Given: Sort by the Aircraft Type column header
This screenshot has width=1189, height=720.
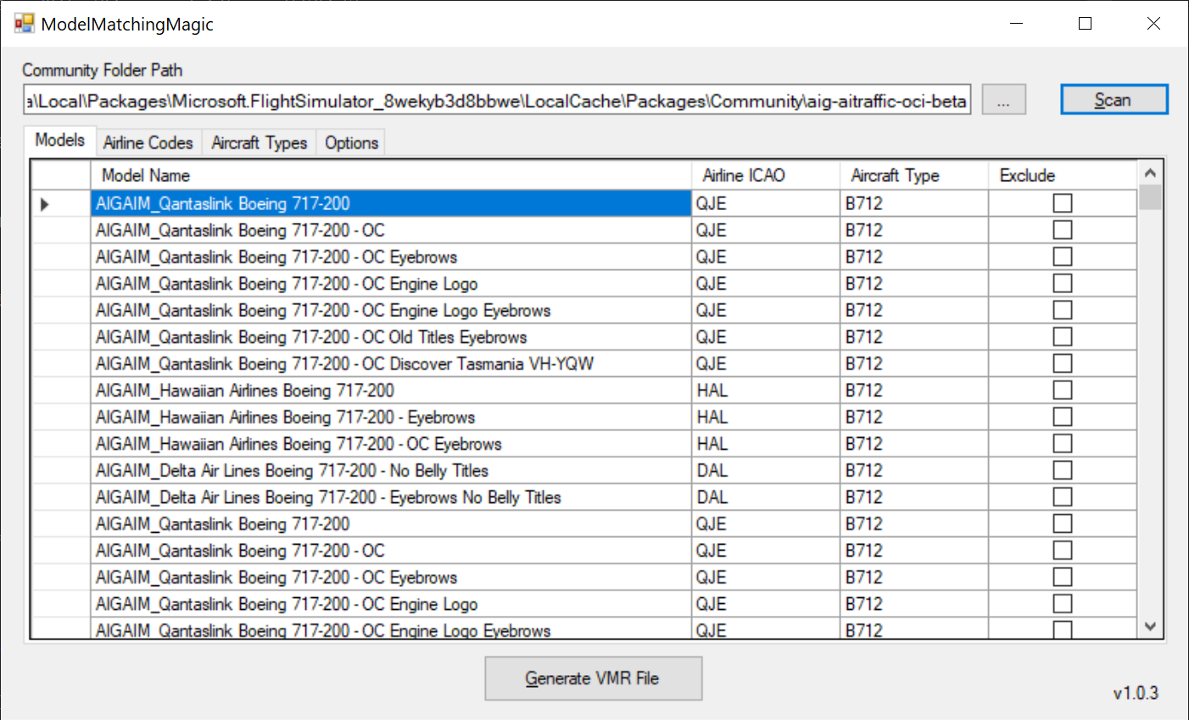Looking at the screenshot, I should 914,175.
